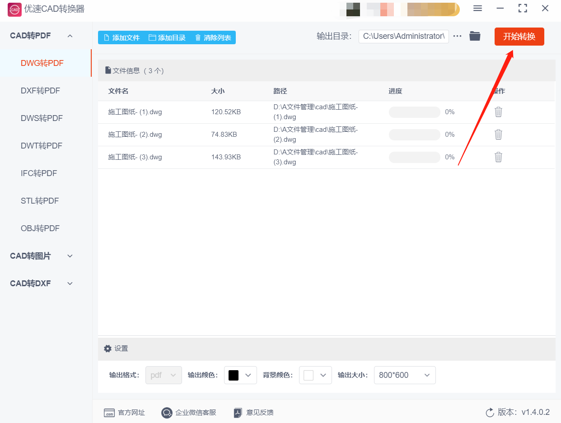Click the 74.83KB size cell
The image size is (561, 423).
point(224,135)
